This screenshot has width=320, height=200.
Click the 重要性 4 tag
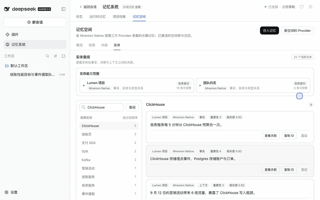click(x=216, y=151)
